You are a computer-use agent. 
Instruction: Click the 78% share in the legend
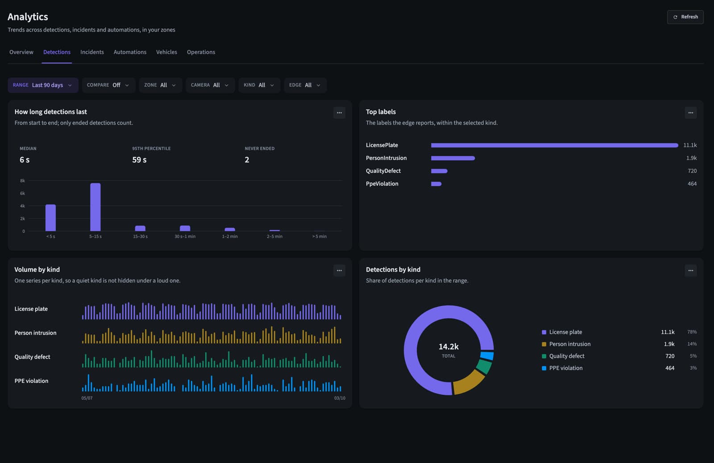[692, 332]
